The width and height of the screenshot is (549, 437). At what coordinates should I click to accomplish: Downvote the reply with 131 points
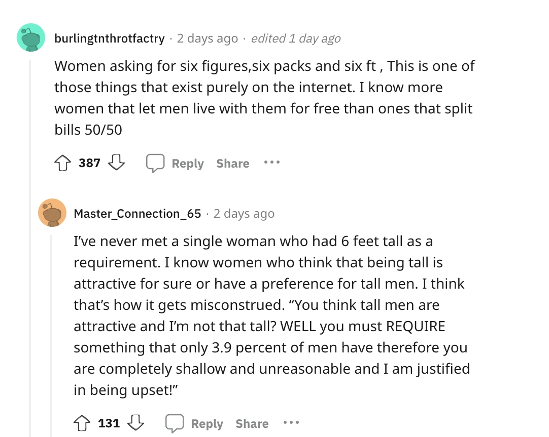(136, 423)
